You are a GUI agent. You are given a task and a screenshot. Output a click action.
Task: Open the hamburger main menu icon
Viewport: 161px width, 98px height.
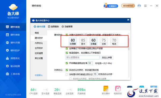click(x=145, y=6)
